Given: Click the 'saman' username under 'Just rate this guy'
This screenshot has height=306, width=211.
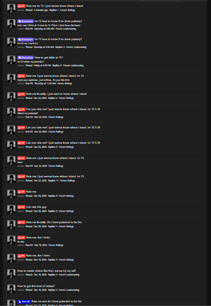Looking at the screenshot, I should pyautogui.click(x=20, y=211).
